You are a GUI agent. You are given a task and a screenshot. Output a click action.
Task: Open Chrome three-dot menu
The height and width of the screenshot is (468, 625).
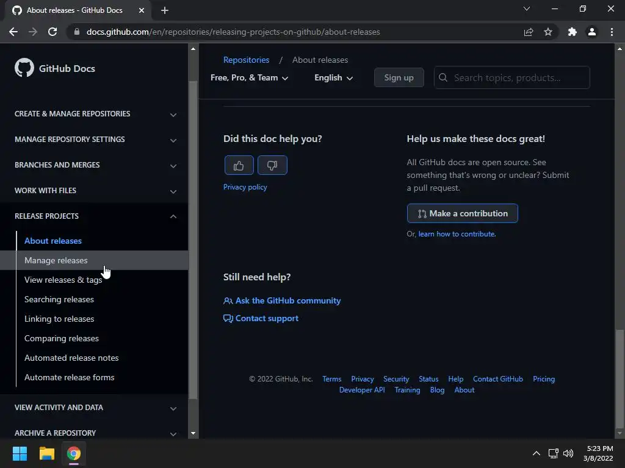point(612,32)
